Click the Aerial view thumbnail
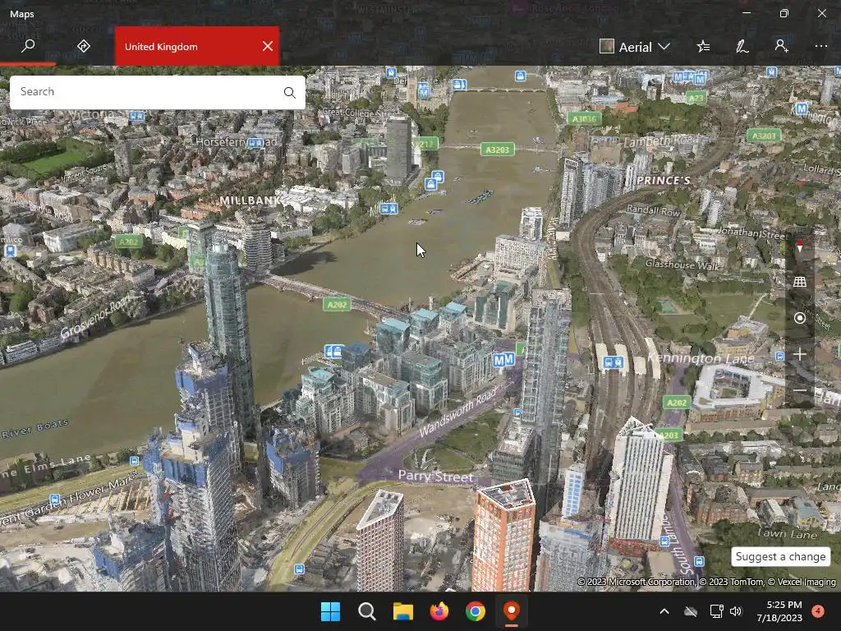Viewport: 841px width, 631px height. (607, 47)
